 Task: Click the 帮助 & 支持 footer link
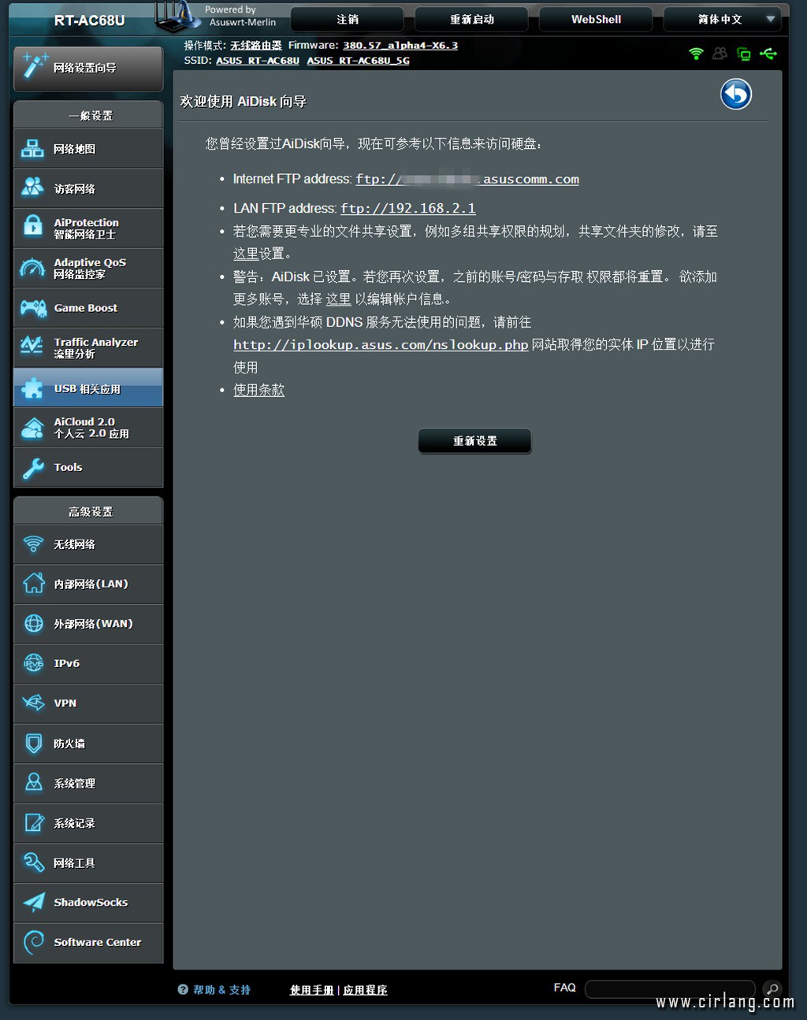click(x=221, y=990)
